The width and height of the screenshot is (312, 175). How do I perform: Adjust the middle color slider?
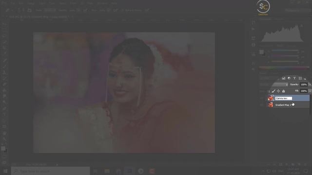coord(285,56)
